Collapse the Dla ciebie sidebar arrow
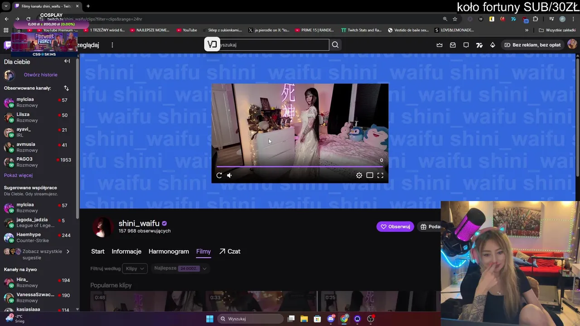The height and width of the screenshot is (326, 580). coord(67,61)
